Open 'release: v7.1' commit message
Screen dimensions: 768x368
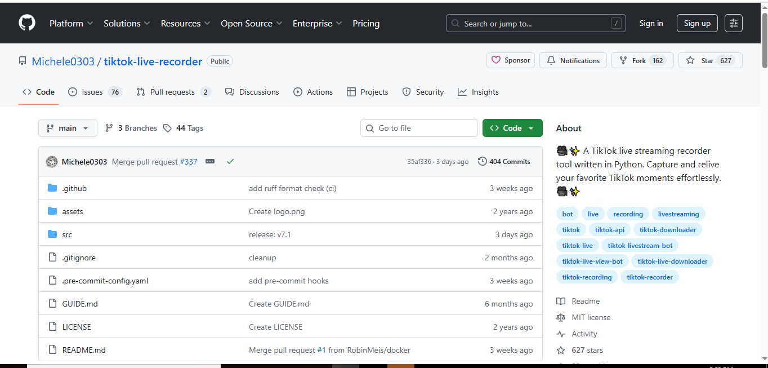(270, 234)
